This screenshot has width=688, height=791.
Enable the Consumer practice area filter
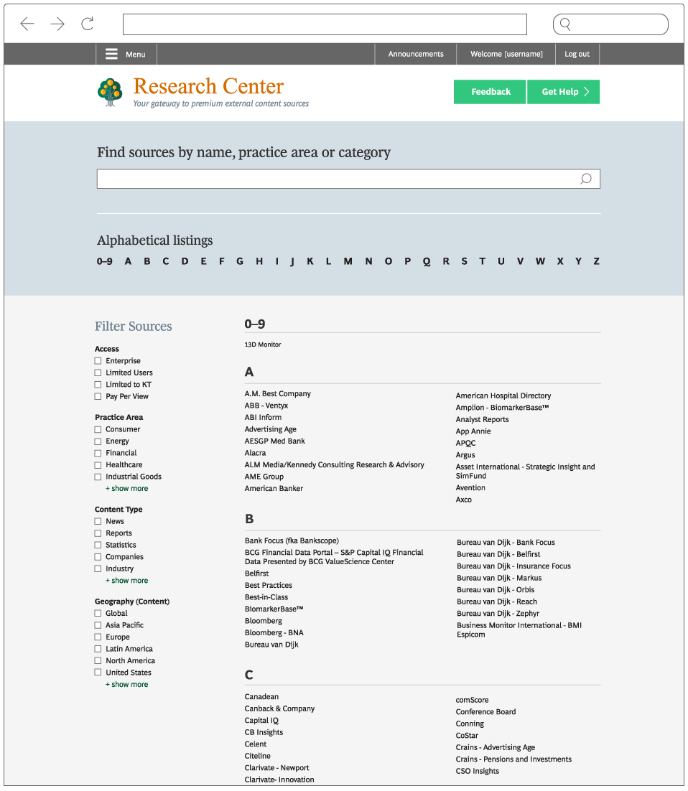click(x=98, y=429)
